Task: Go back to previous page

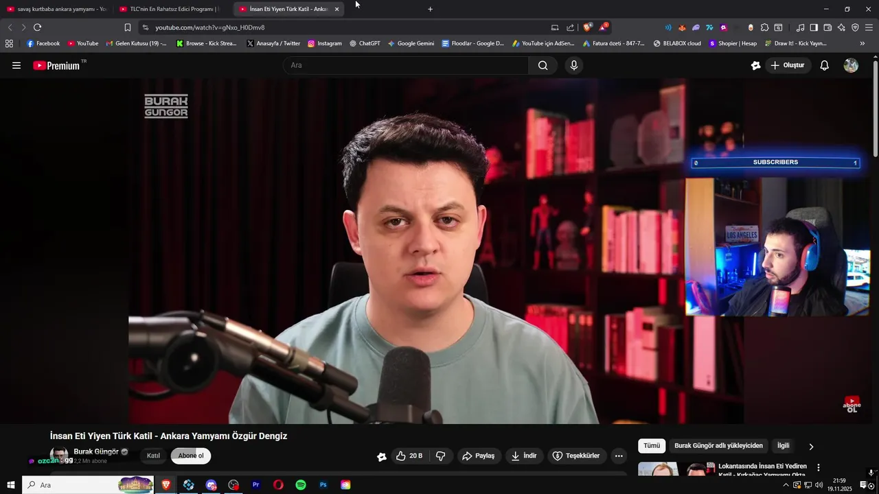Action: click(10, 27)
